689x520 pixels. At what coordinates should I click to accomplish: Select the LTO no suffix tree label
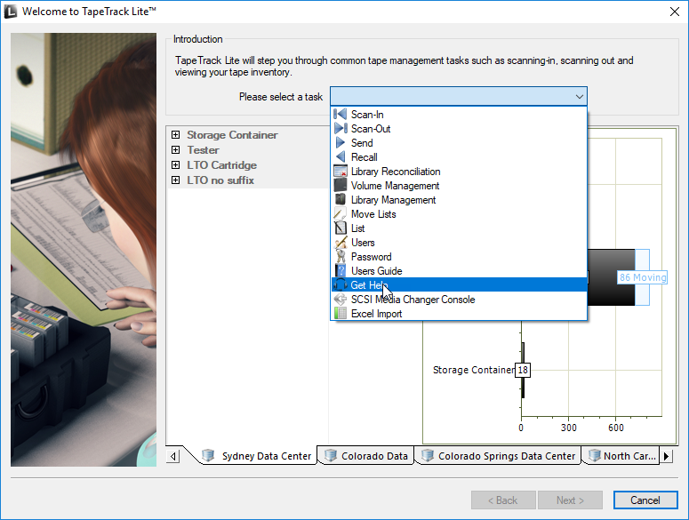(220, 180)
